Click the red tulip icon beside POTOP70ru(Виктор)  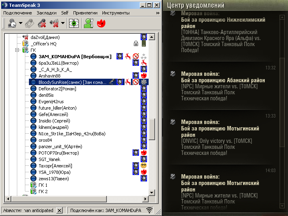pos(144,153)
